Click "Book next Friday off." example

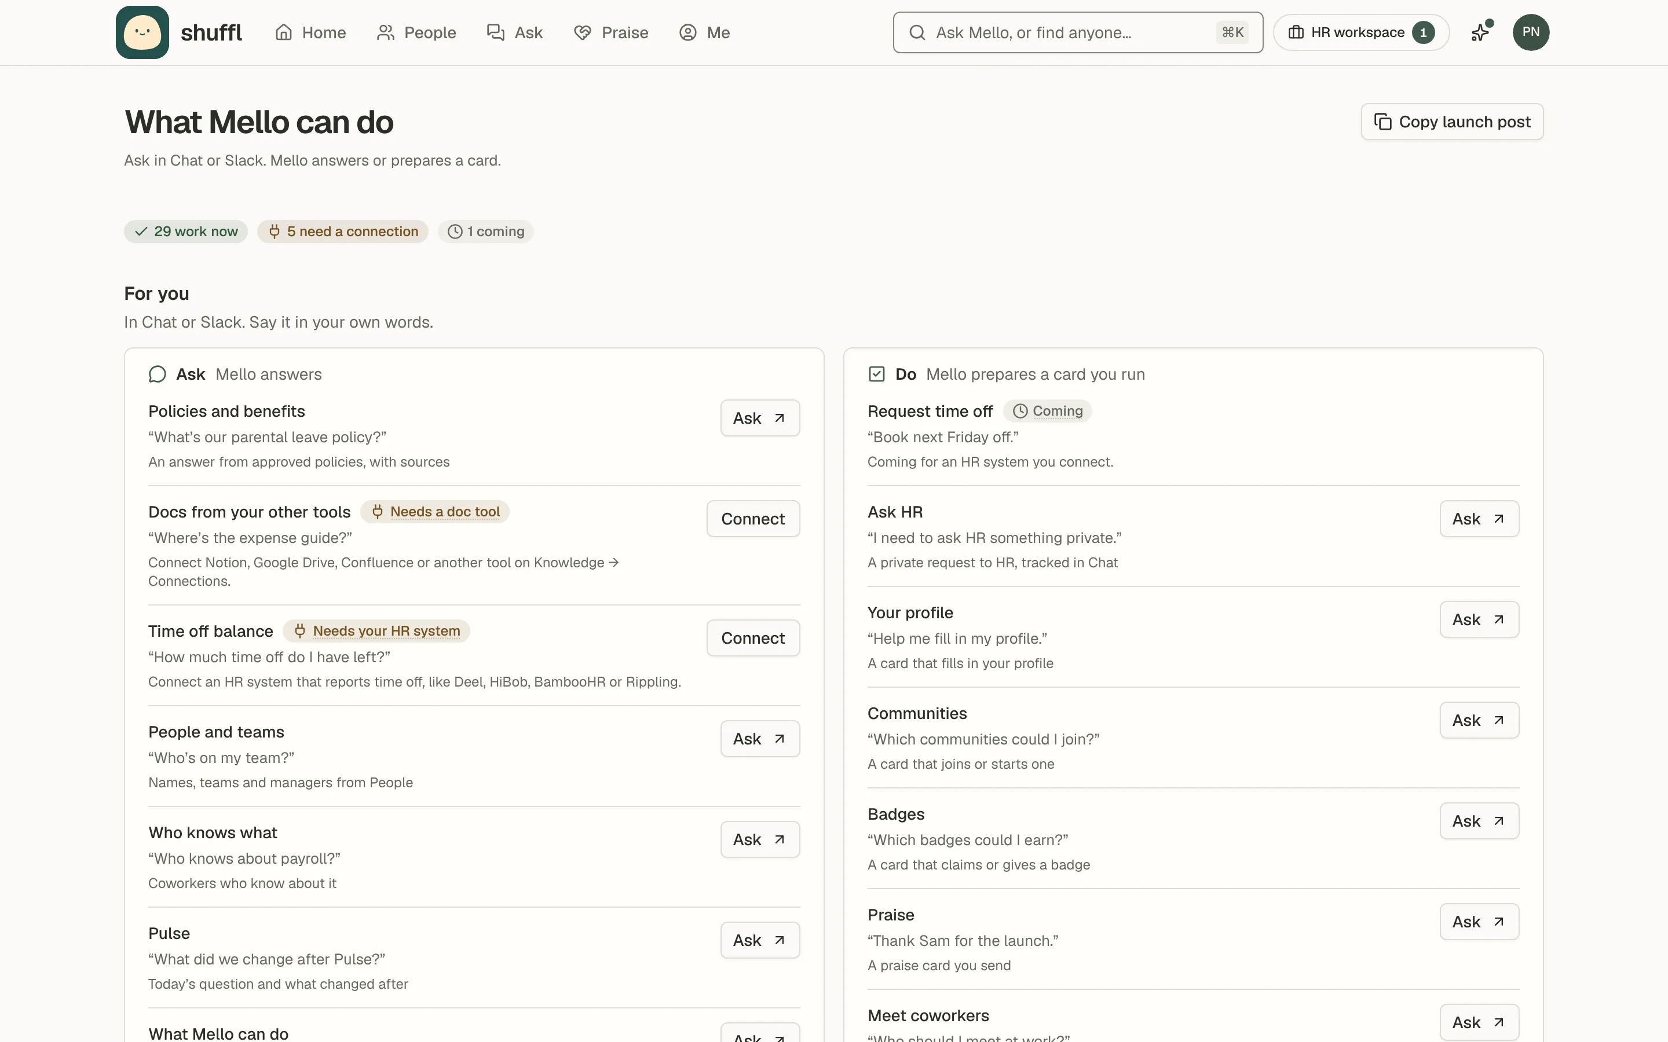pos(943,438)
